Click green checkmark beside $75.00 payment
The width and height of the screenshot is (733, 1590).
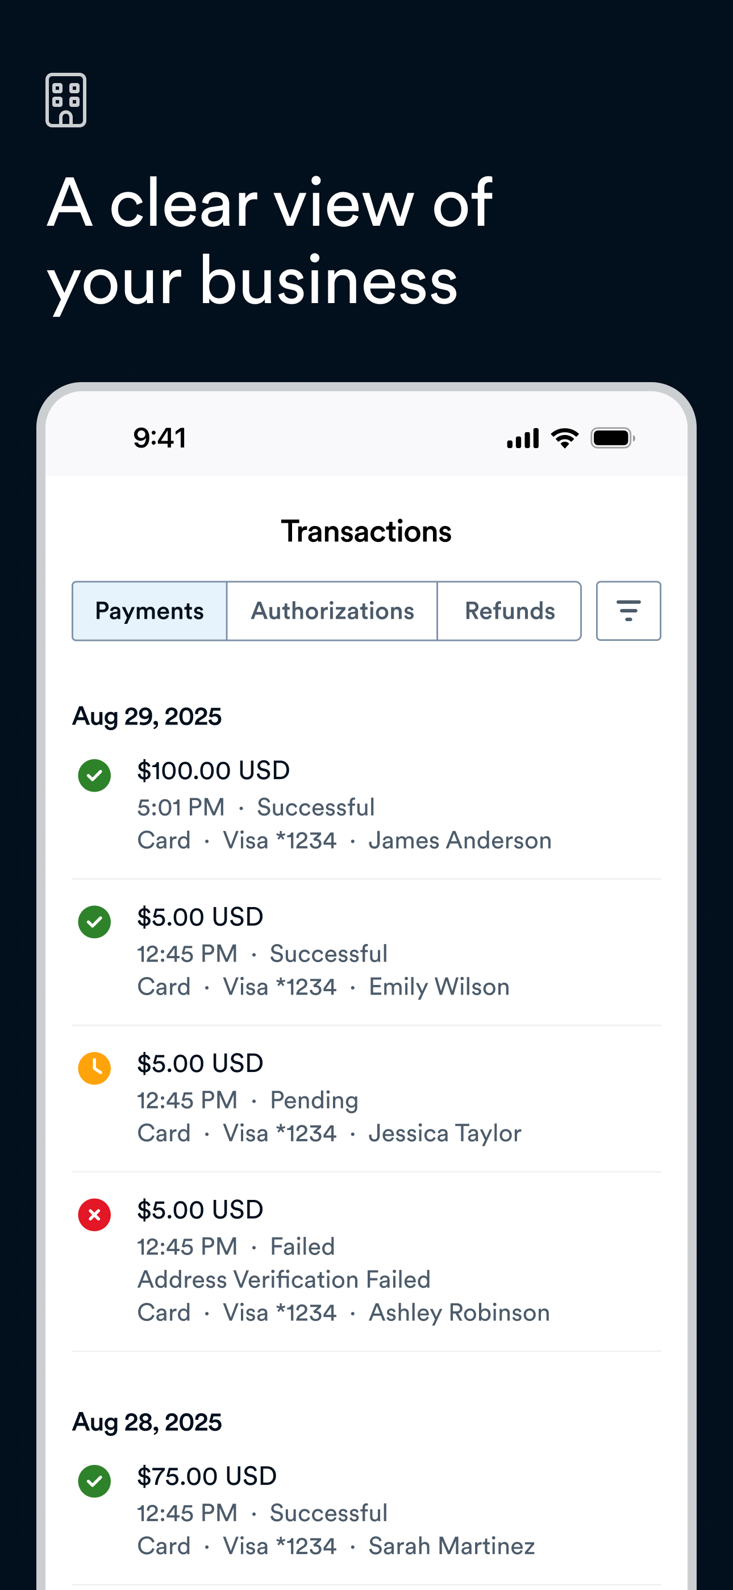pyautogui.click(x=94, y=1481)
